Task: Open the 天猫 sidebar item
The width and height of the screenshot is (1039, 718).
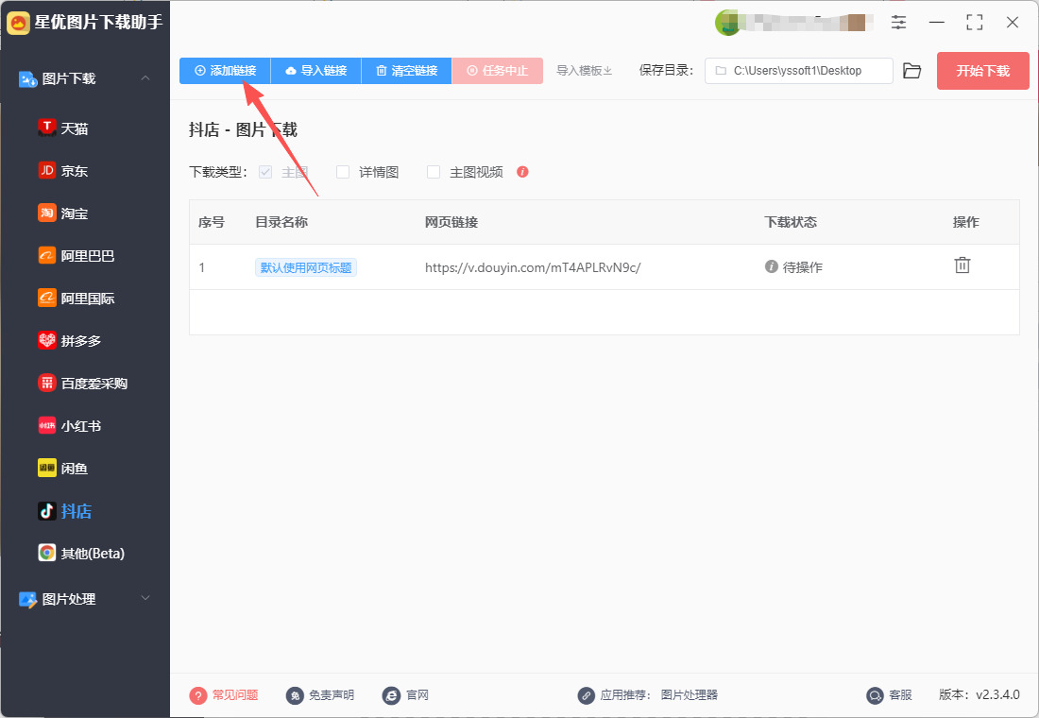Action: coord(63,128)
